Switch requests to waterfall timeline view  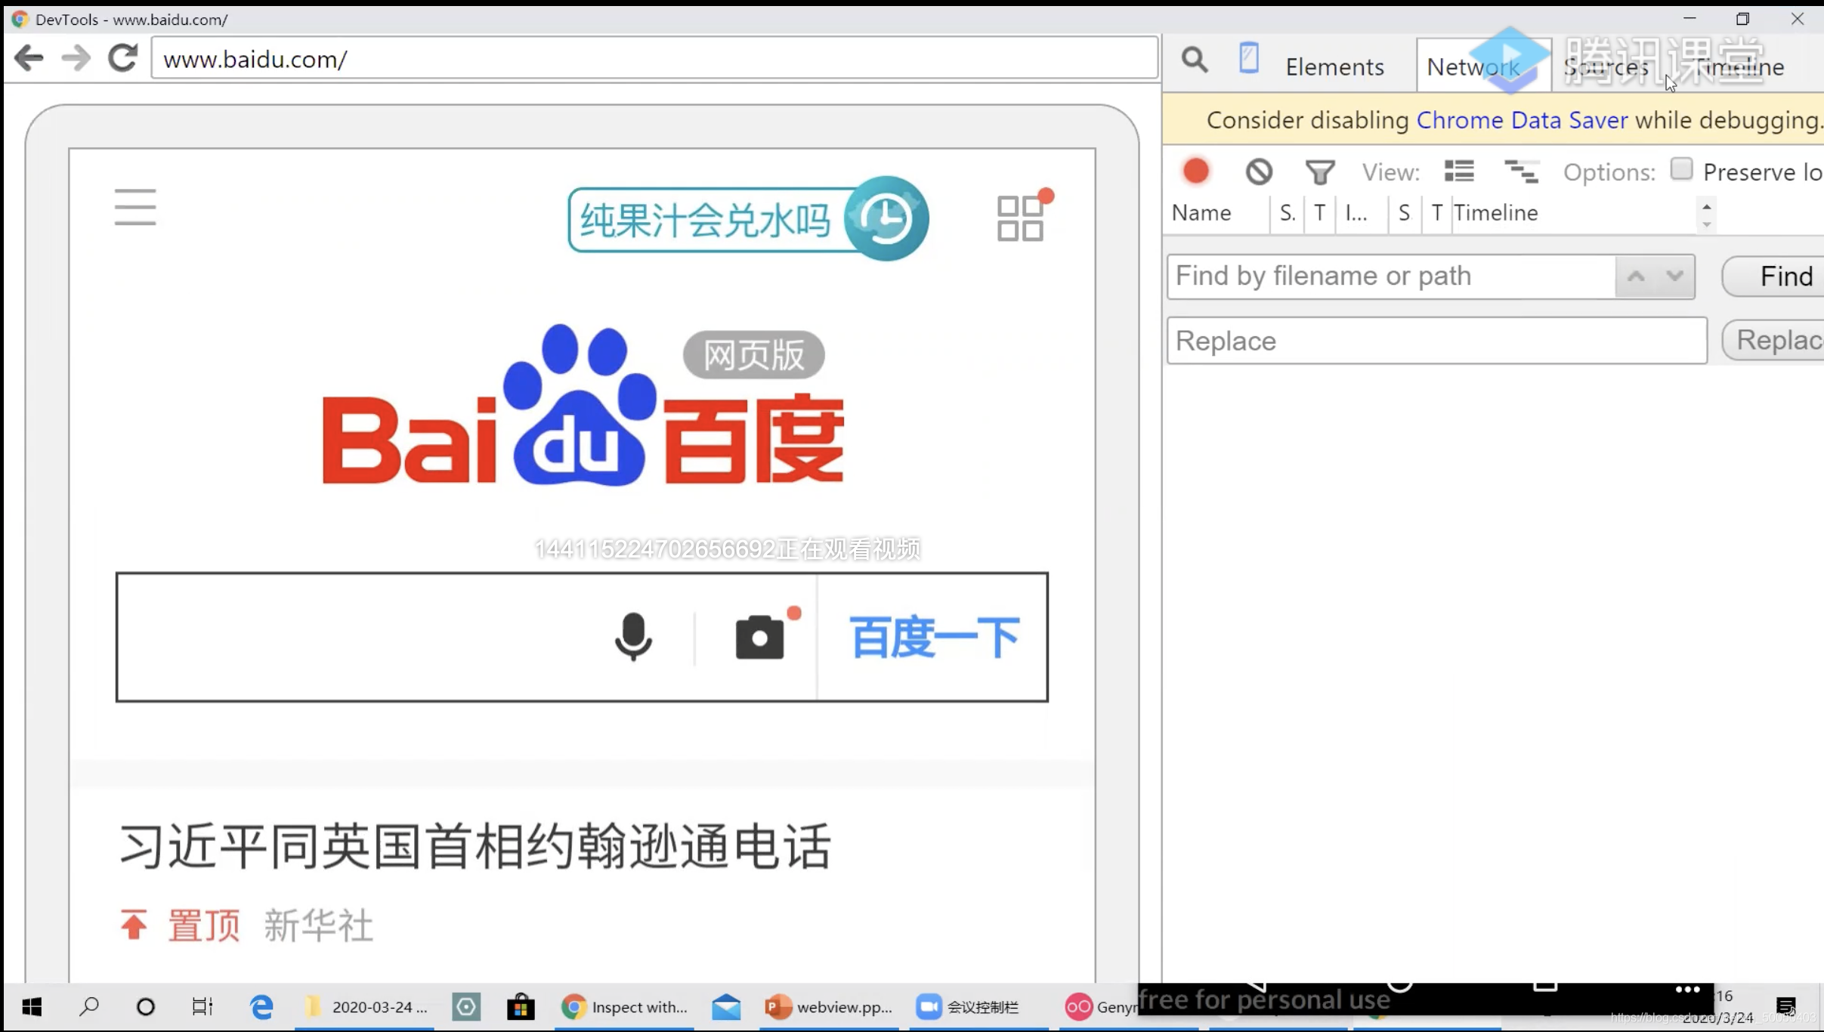(1521, 171)
